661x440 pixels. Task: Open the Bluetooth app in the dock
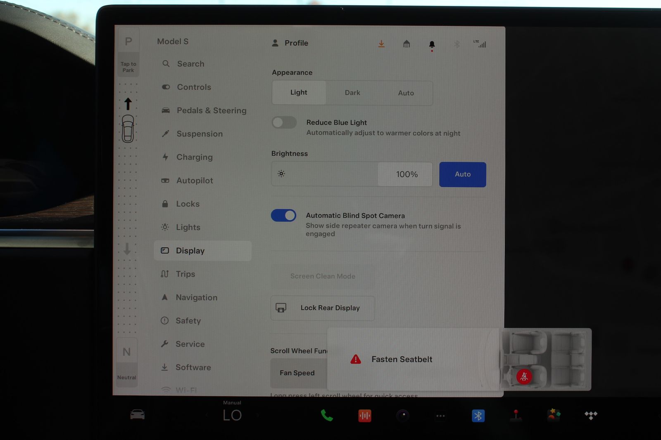tap(478, 416)
